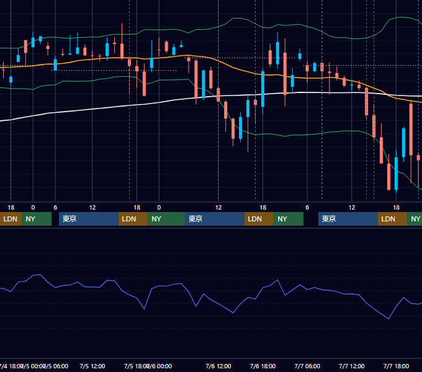The height and width of the screenshot is (372, 422).
Task: Pick the NY session block starting 7/6 0:00
Action: (x=166, y=219)
